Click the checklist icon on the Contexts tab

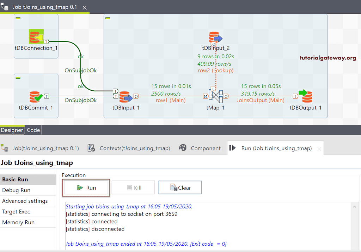pyautogui.click(x=91, y=148)
